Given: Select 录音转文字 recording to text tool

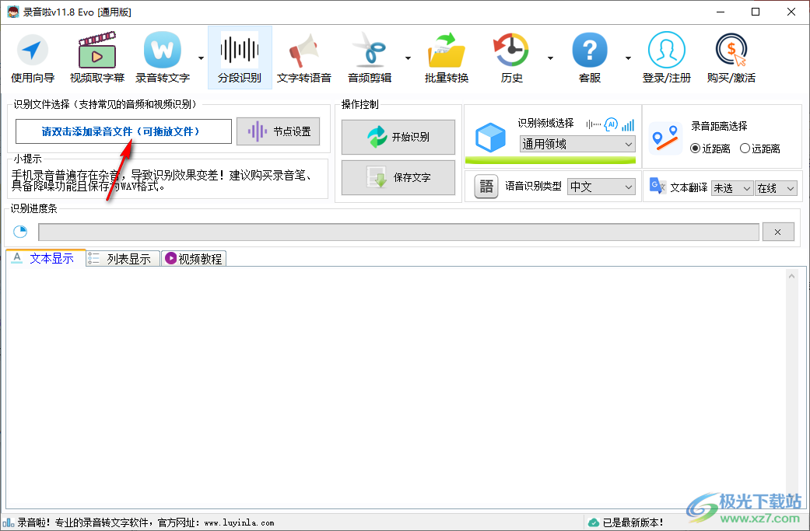Looking at the screenshot, I should point(162,58).
